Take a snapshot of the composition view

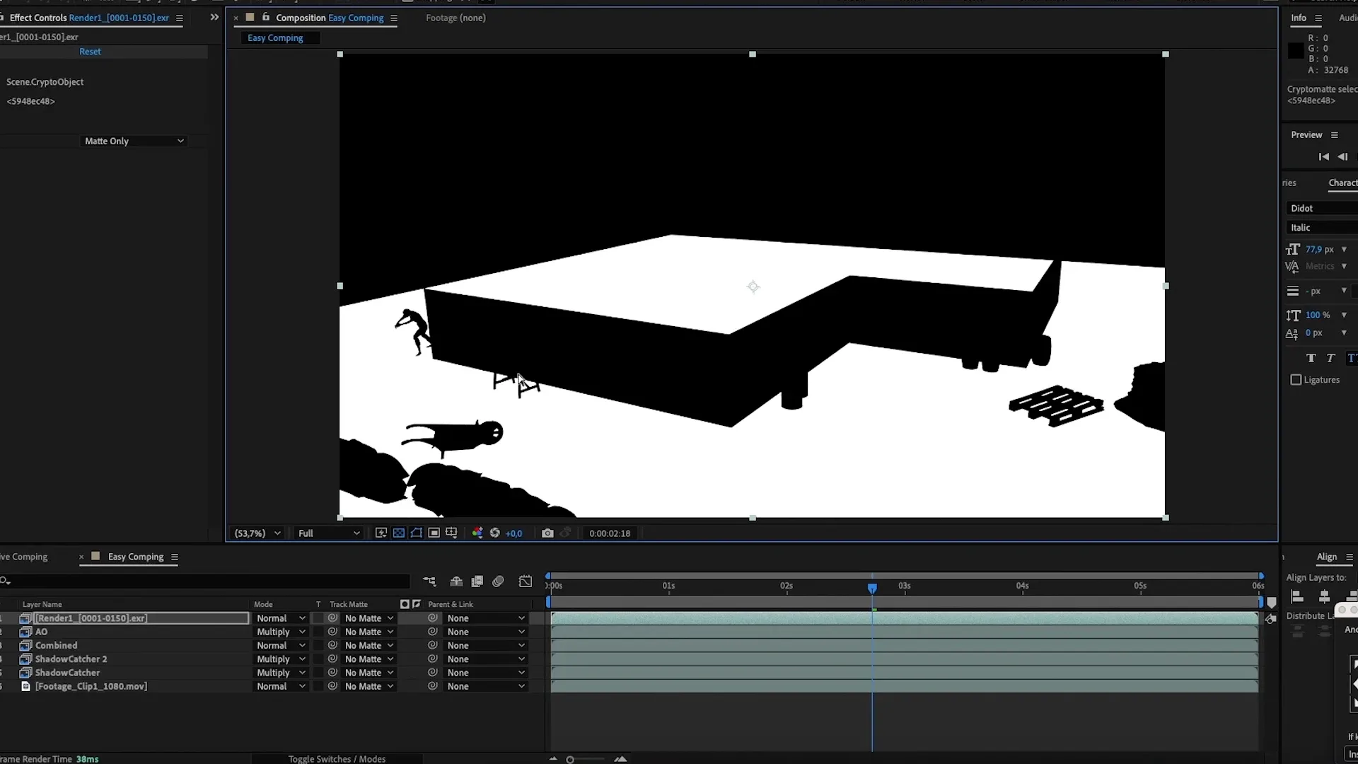pyautogui.click(x=548, y=533)
